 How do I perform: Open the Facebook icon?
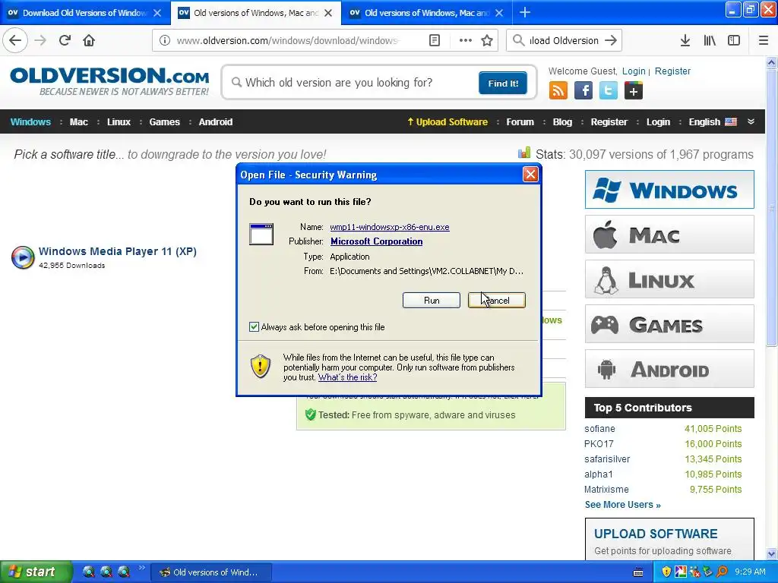pyautogui.click(x=583, y=91)
